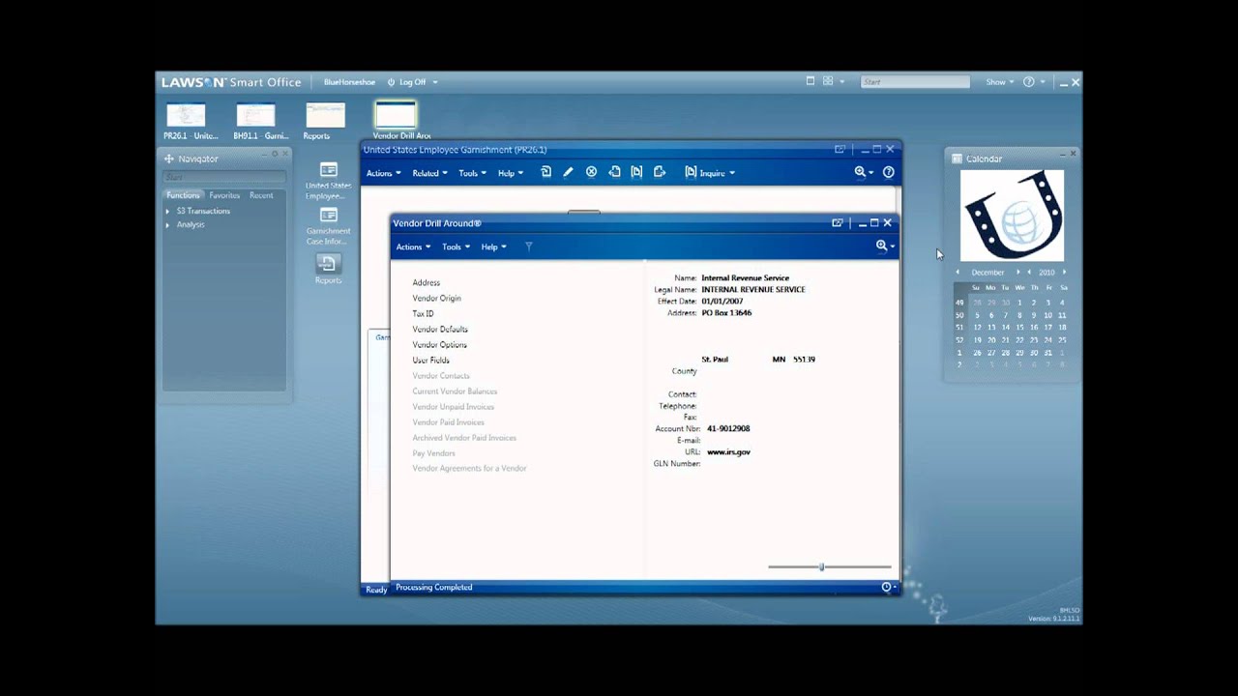Click the single window layout icon
The width and height of the screenshot is (1238, 696).
pyautogui.click(x=811, y=81)
